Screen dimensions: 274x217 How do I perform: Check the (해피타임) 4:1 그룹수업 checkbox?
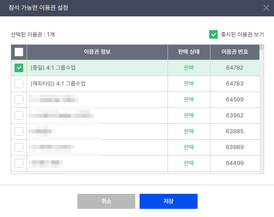tap(19, 84)
